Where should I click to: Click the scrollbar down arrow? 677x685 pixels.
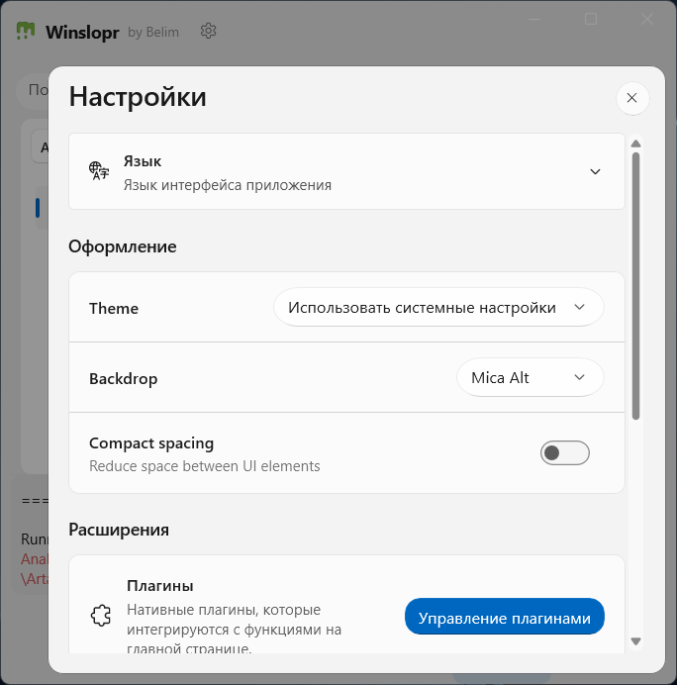636,641
